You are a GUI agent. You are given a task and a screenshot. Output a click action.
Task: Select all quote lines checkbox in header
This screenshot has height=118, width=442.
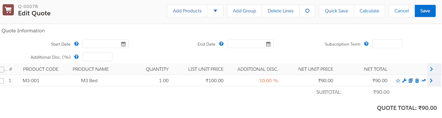(x=2, y=69)
